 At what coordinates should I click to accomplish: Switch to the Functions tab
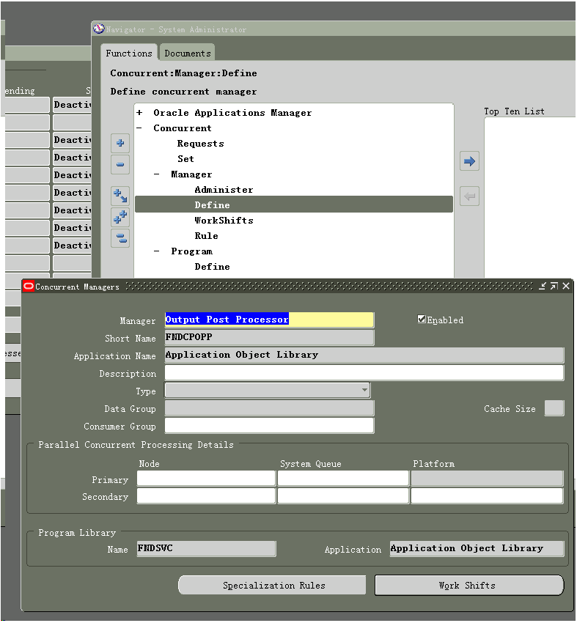(129, 54)
